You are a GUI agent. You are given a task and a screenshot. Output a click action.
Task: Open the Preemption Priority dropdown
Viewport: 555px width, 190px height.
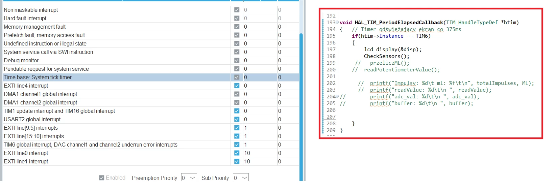click(x=189, y=178)
